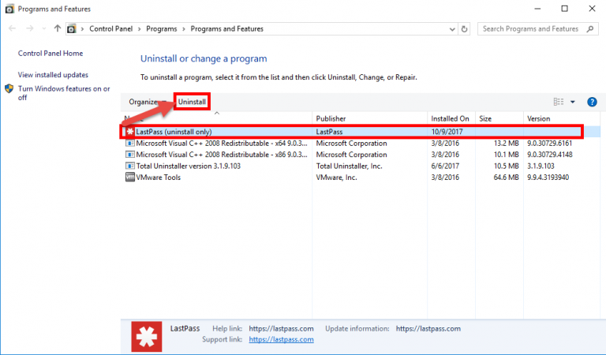Click the Forward navigation arrow
The width and height of the screenshot is (606, 355).
[x=30, y=28]
